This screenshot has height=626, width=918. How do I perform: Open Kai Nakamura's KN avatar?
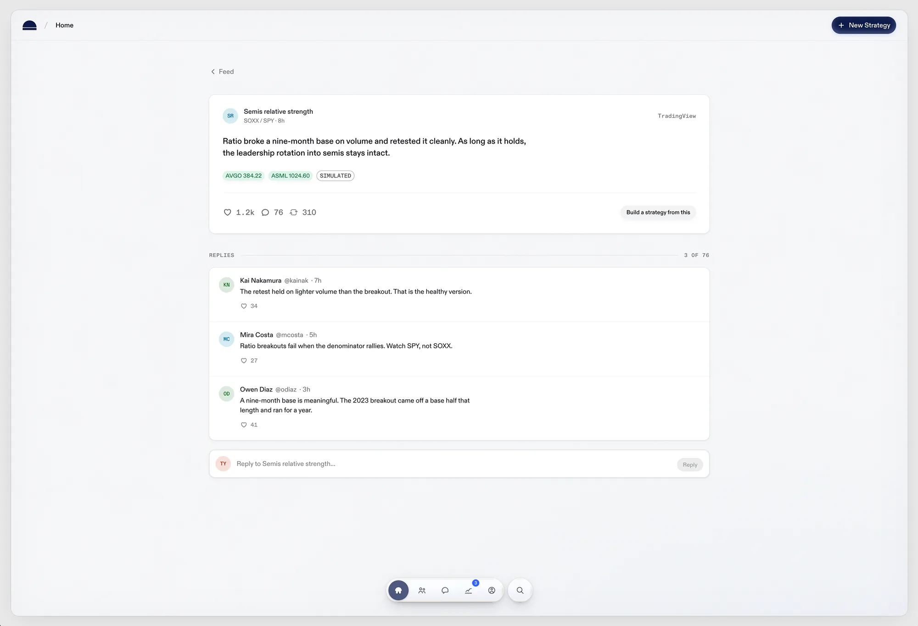click(226, 285)
